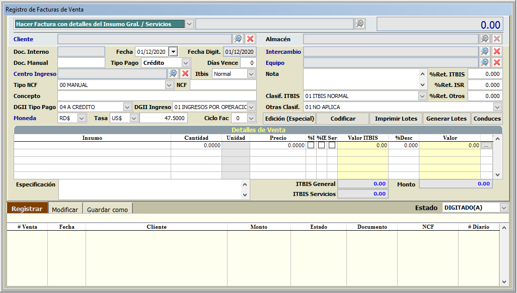Viewport: 517px width, 293px height.
Task: Click the first row Precio cell
Action: click(x=277, y=145)
